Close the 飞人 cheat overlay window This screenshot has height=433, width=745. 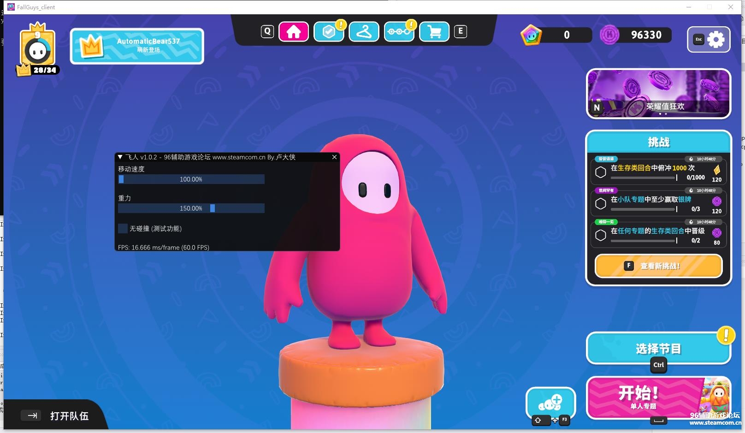334,157
